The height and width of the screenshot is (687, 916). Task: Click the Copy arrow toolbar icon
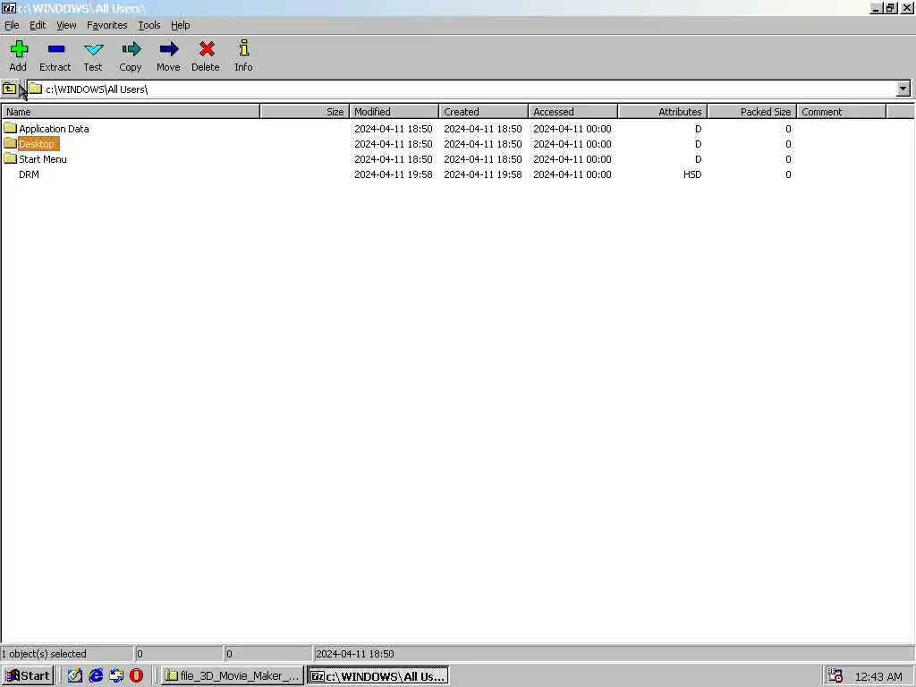131,49
